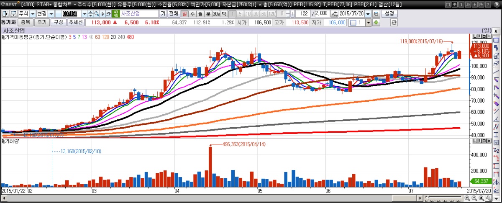Click the 종목 tab button

point(26,22)
